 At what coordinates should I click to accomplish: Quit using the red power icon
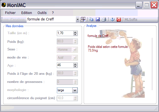119,19
